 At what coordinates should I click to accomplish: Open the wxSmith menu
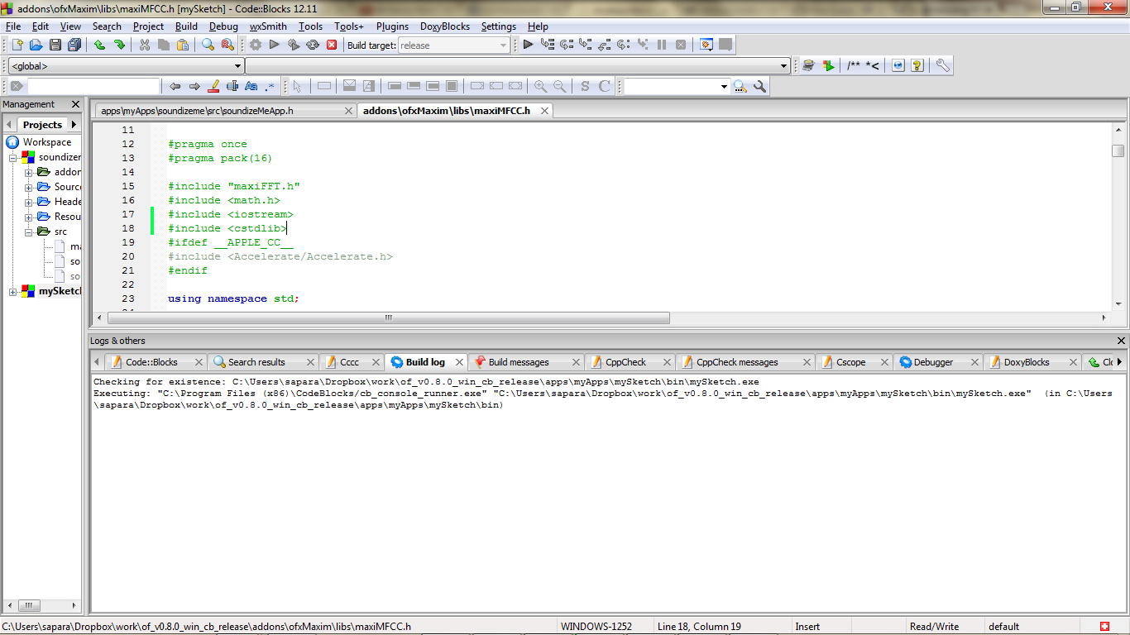coord(268,26)
